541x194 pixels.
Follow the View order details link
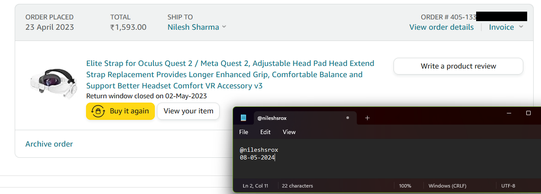click(441, 27)
